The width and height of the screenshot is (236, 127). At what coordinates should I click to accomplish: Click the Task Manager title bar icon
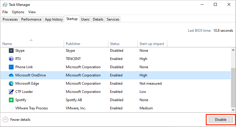pos(5,5)
